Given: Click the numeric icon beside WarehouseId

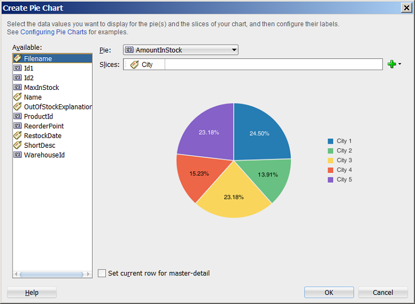Looking at the screenshot, I should [18, 155].
